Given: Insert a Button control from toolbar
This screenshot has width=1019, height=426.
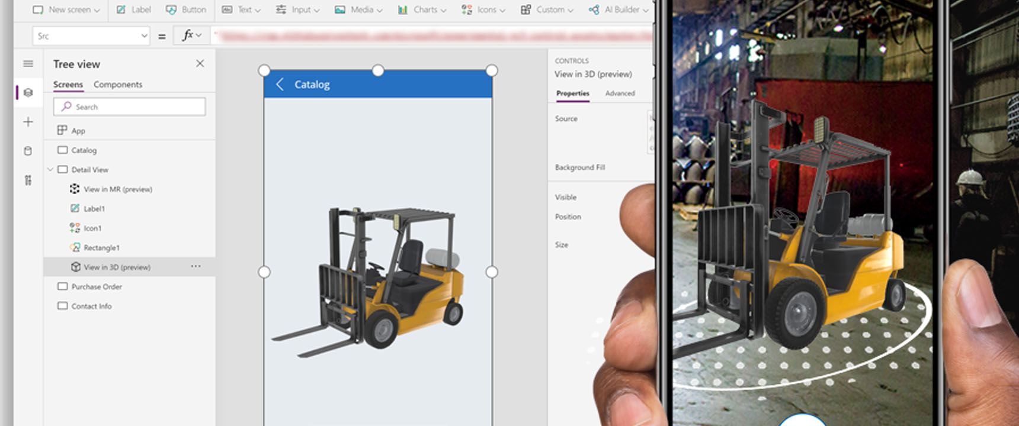Looking at the screenshot, I should [x=186, y=10].
